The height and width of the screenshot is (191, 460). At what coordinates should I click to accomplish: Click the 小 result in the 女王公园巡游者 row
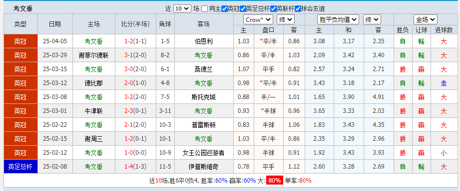[x=444, y=153]
